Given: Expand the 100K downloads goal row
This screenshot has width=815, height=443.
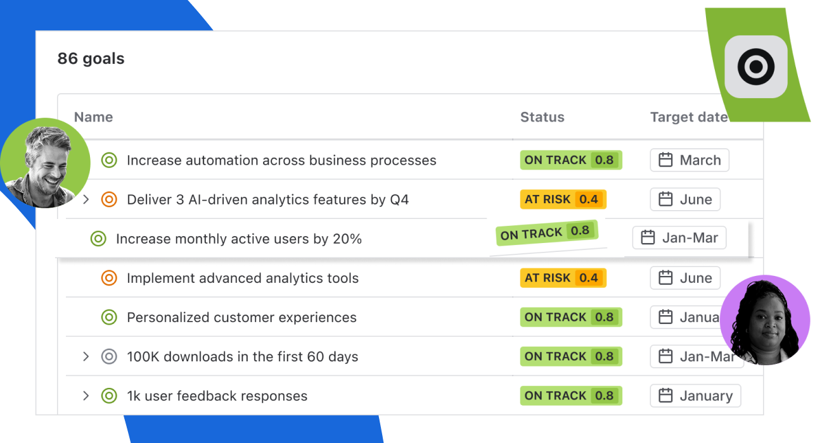Looking at the screenshot, I should (x=86, y=356).
